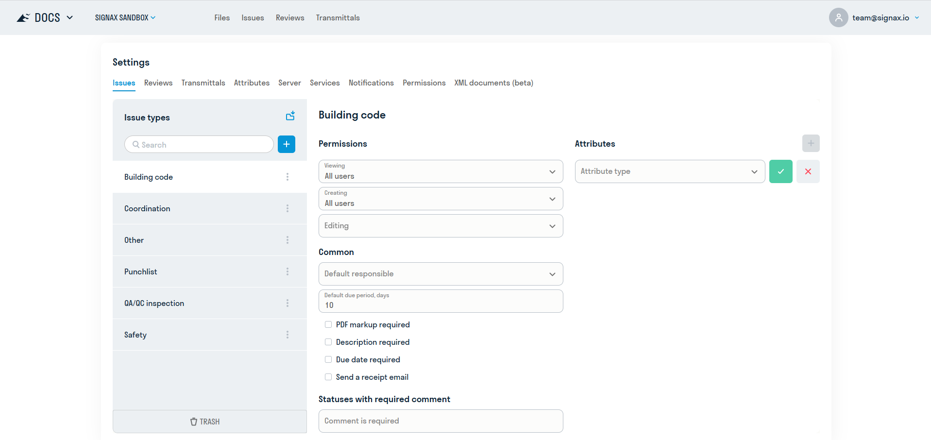Open the Attribute type dropdown
Viewport: 931px width, 440px height.
coord(670,171)
